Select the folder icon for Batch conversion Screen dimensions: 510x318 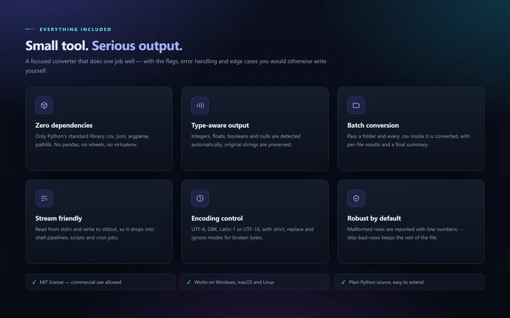pyautogui.click(x=356, y=105)
